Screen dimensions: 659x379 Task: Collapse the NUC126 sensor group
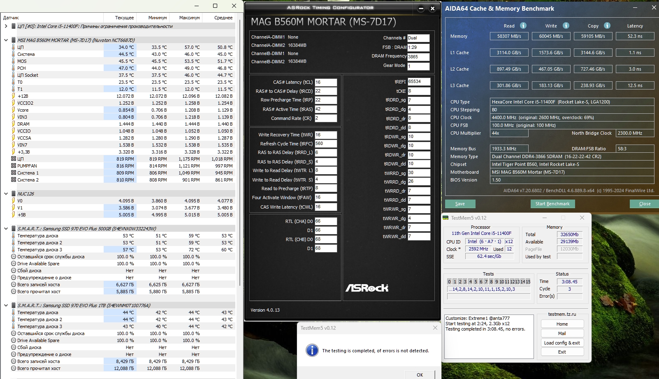click(6, 194)
